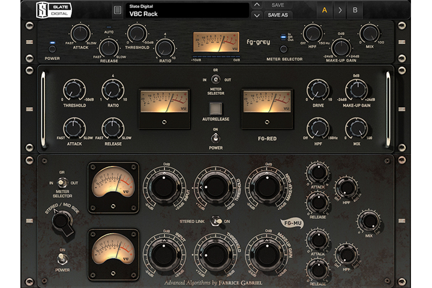Image resolution: width=432 pixels, height=288 pixels.
Task: Adjust the FG-Grey MIX knob
Action: coord(370,34)
